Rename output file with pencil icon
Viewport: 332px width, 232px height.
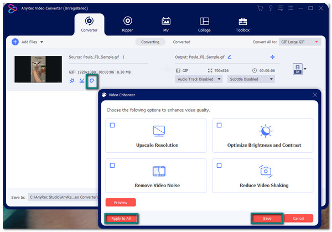[229, 57]
